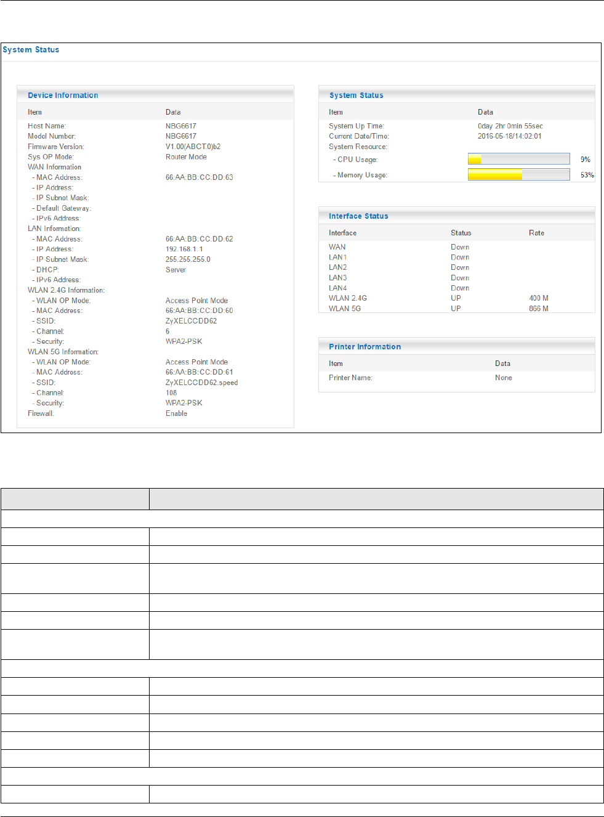Click the LAN3 interface row
604x817 pixels.
[457, 278]
